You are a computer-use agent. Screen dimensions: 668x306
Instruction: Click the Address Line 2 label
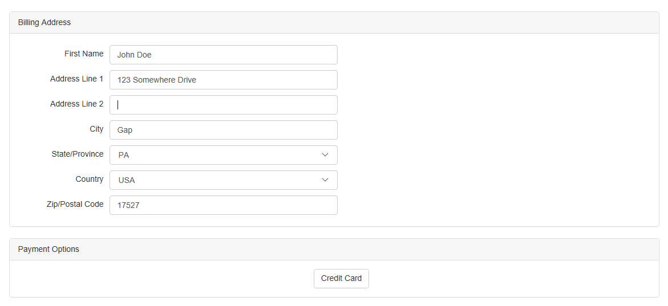point(77,104)
